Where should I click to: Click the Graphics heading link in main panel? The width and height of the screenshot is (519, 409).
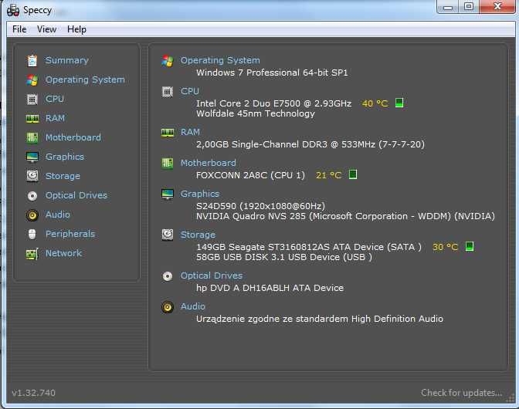click(x=200, y=194)
